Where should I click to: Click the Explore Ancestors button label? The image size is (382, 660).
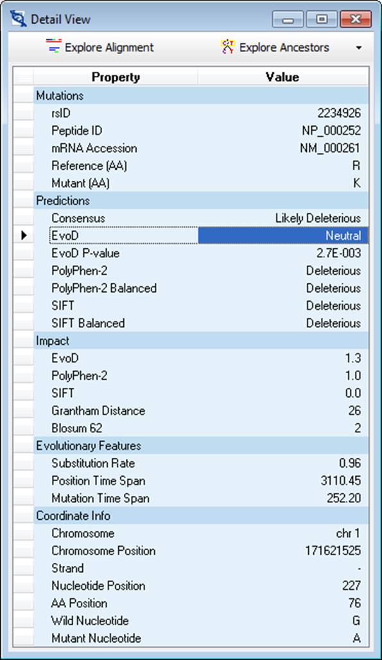coord(284,48)
